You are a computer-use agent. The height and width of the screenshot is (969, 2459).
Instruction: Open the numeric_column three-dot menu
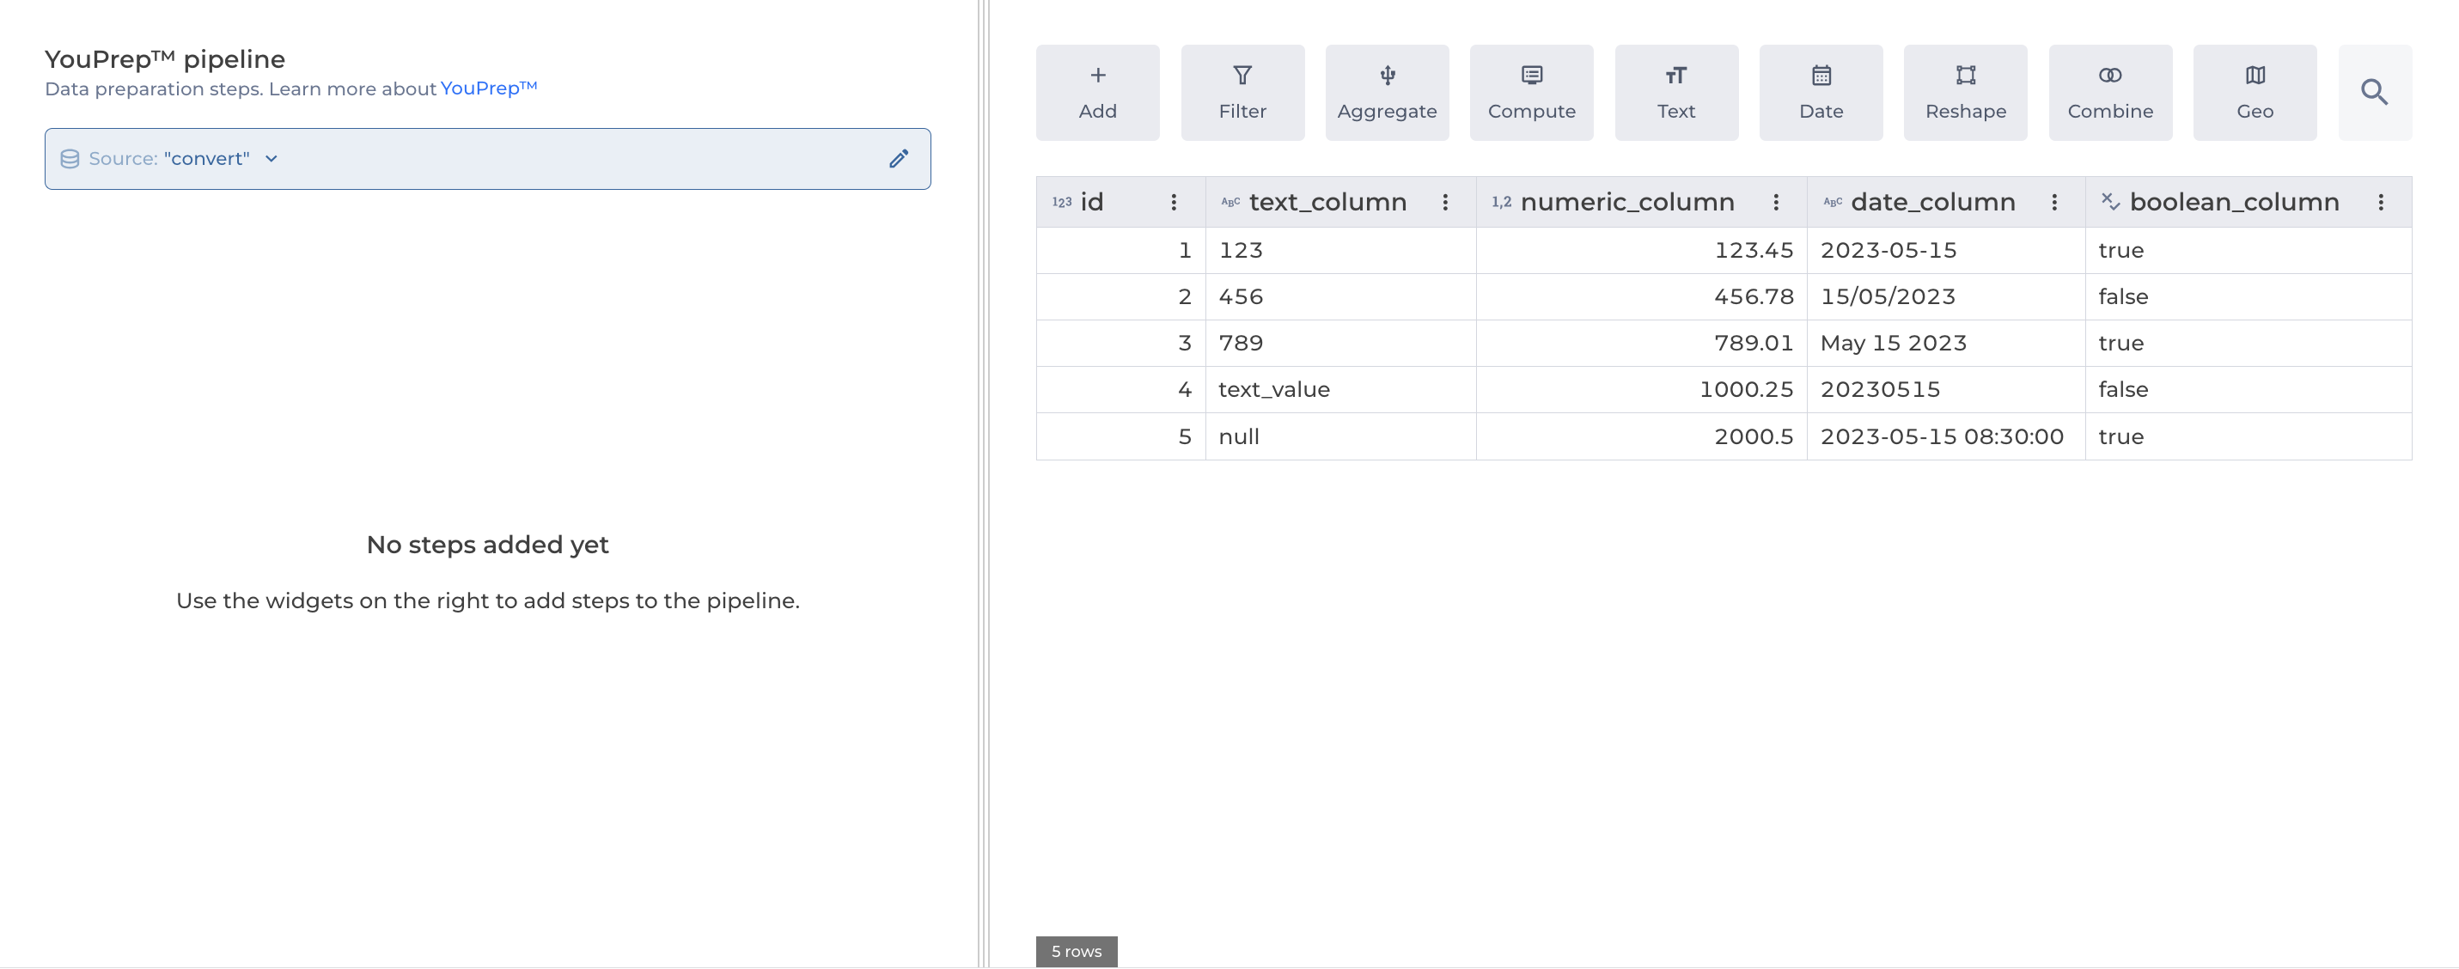[1776, 203]
